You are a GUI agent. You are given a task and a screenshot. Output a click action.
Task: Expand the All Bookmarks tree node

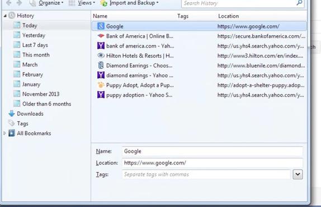5,133
